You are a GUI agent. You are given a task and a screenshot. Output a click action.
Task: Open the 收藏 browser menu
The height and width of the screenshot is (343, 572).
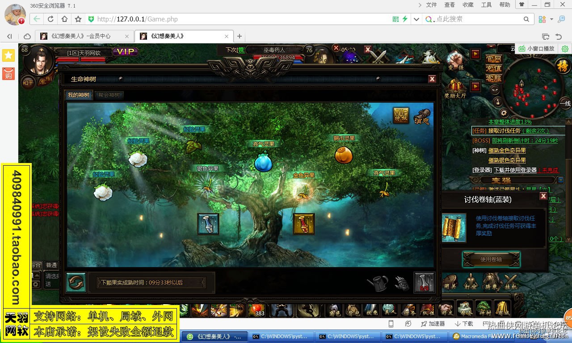coord(468,5)
